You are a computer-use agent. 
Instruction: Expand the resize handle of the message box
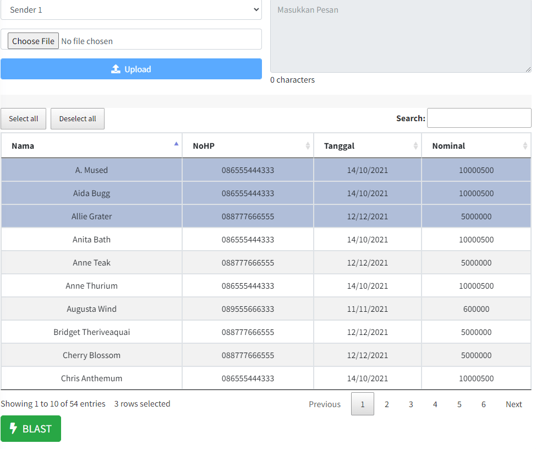[x=528, y=69]
